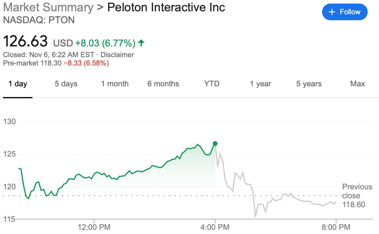This screenshot has width=379, height=234.
Task: Open the 5 years chart view
Action: coord(308,84)
